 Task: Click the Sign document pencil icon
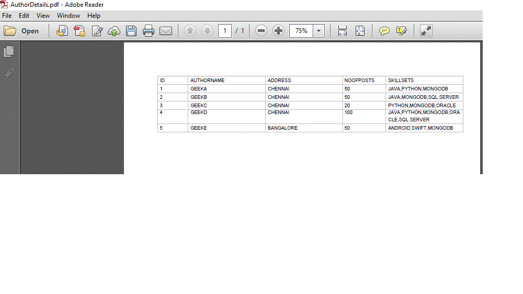pyautogui.click(x=97, y=31)
